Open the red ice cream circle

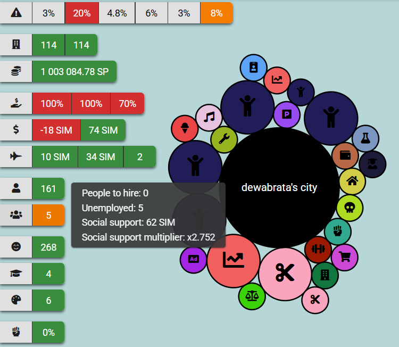[x=185, y=128]
